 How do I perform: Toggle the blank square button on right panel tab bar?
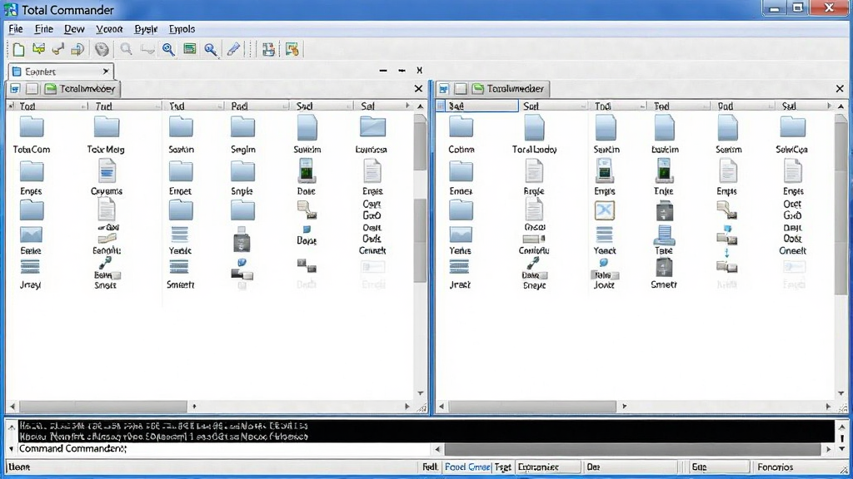coord(461,88)
